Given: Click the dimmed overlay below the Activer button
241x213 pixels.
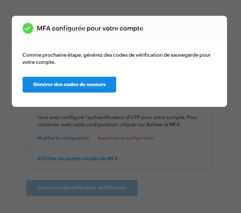Looking at the screenshot, I should pos(120,205).
